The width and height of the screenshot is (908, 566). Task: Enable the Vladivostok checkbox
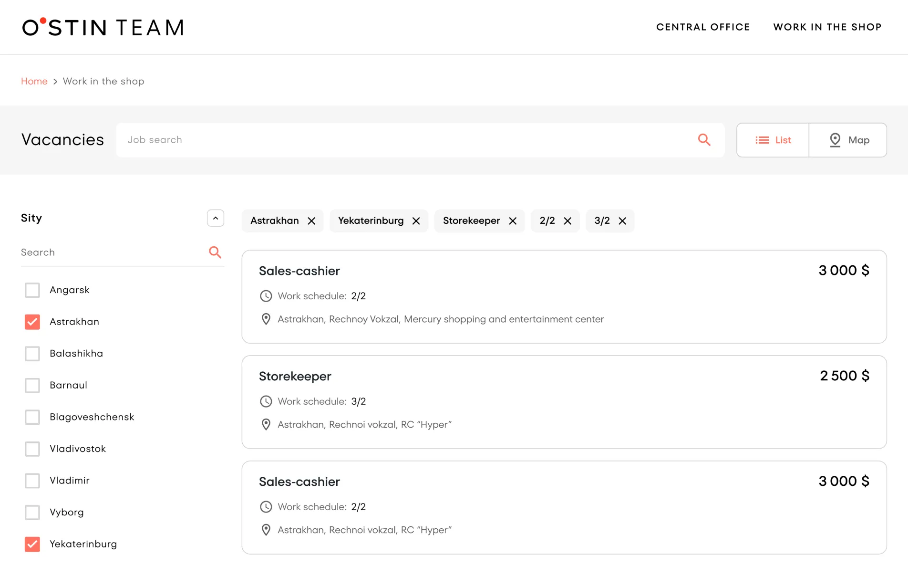click(32, 449)
